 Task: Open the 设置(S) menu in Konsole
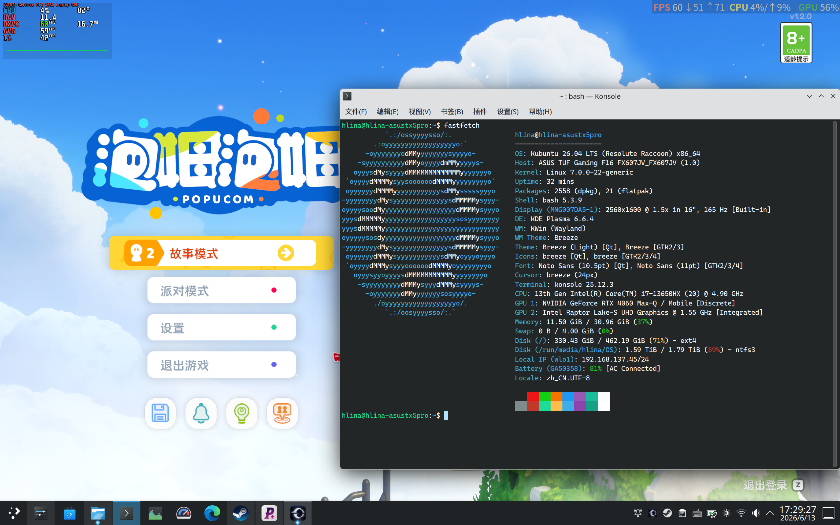(x=508, y=112)
